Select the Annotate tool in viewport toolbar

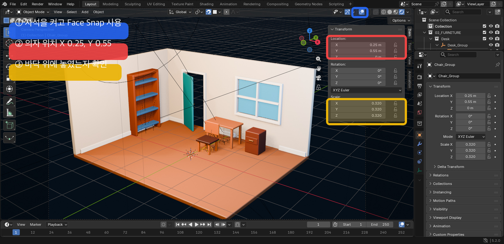coord(9,101)
